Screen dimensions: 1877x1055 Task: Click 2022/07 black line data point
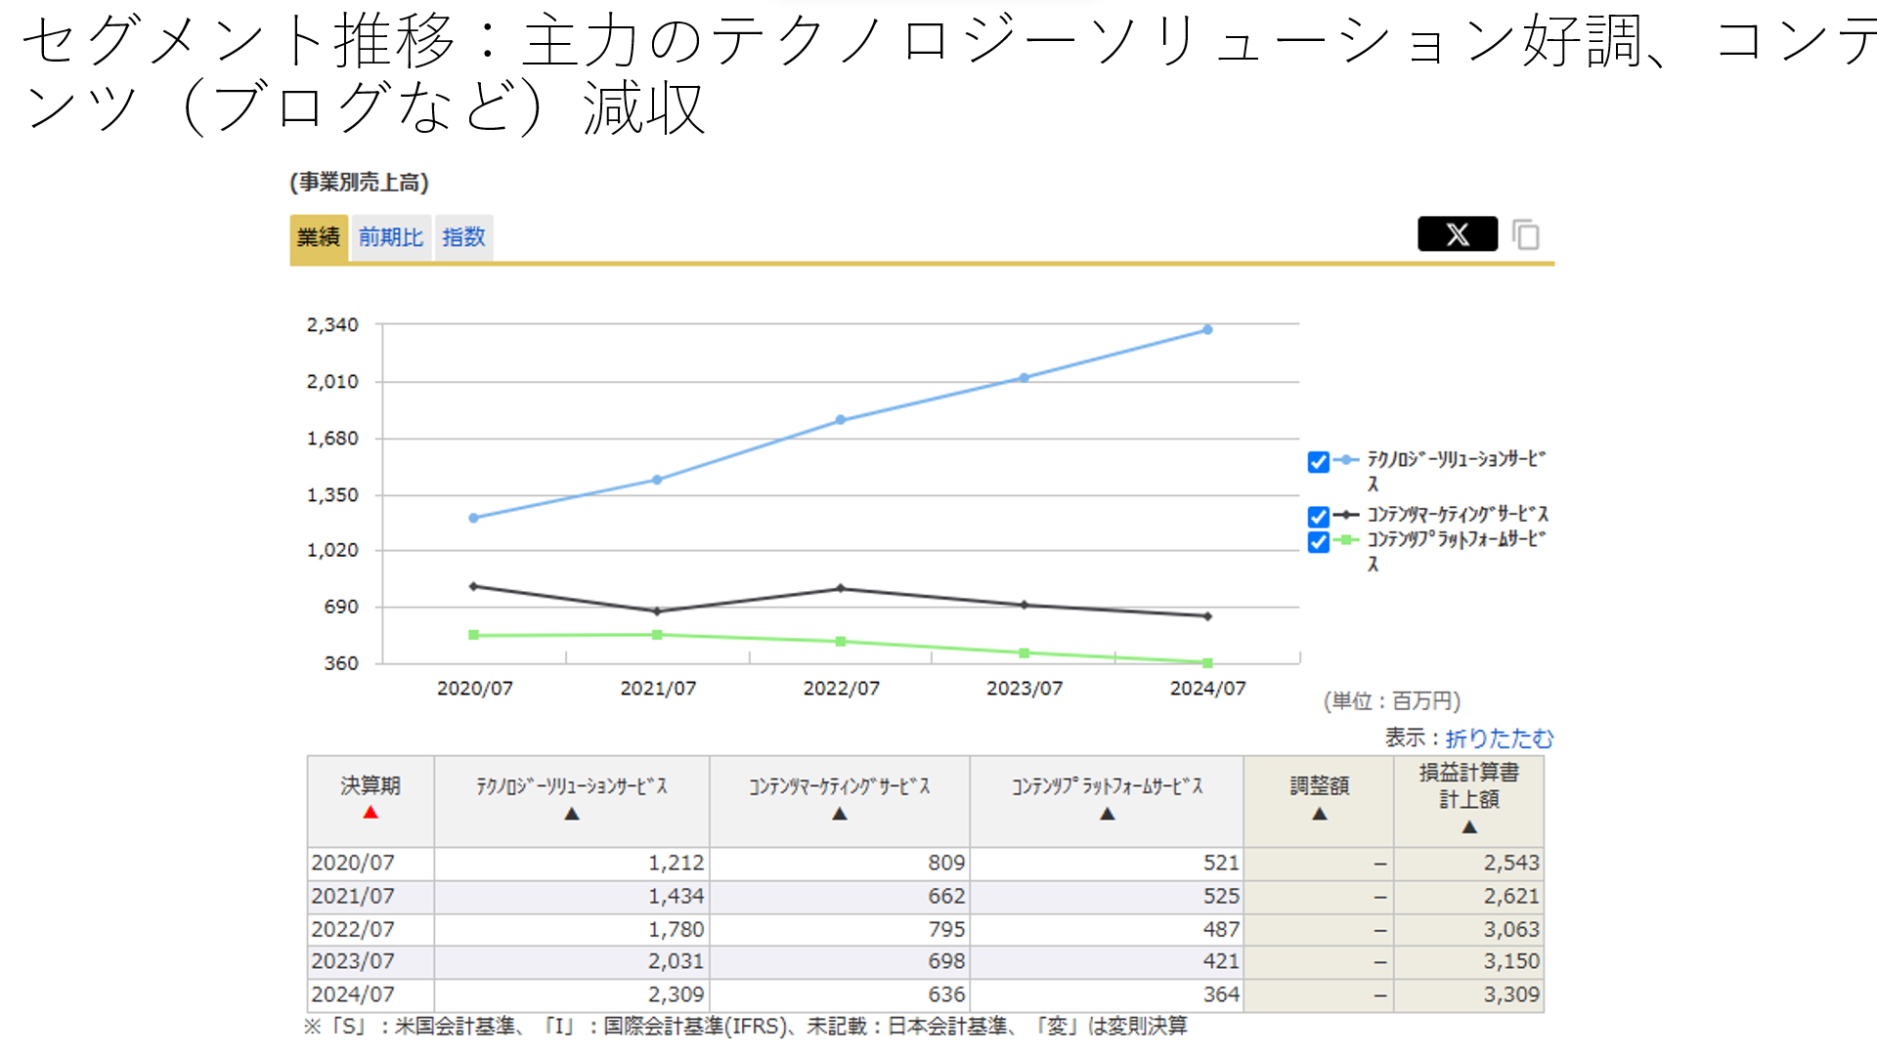(x=841, y=589)
